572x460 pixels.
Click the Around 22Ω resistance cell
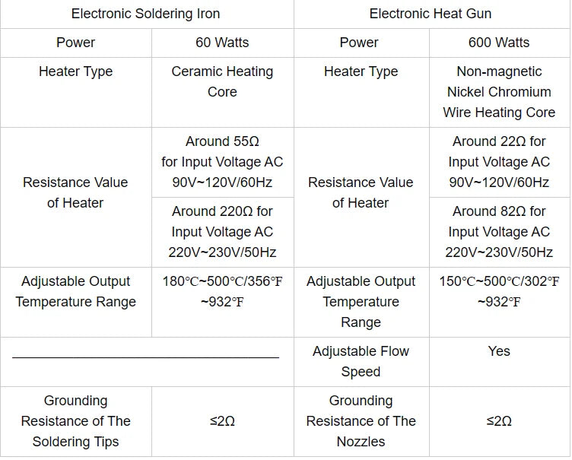500,163
